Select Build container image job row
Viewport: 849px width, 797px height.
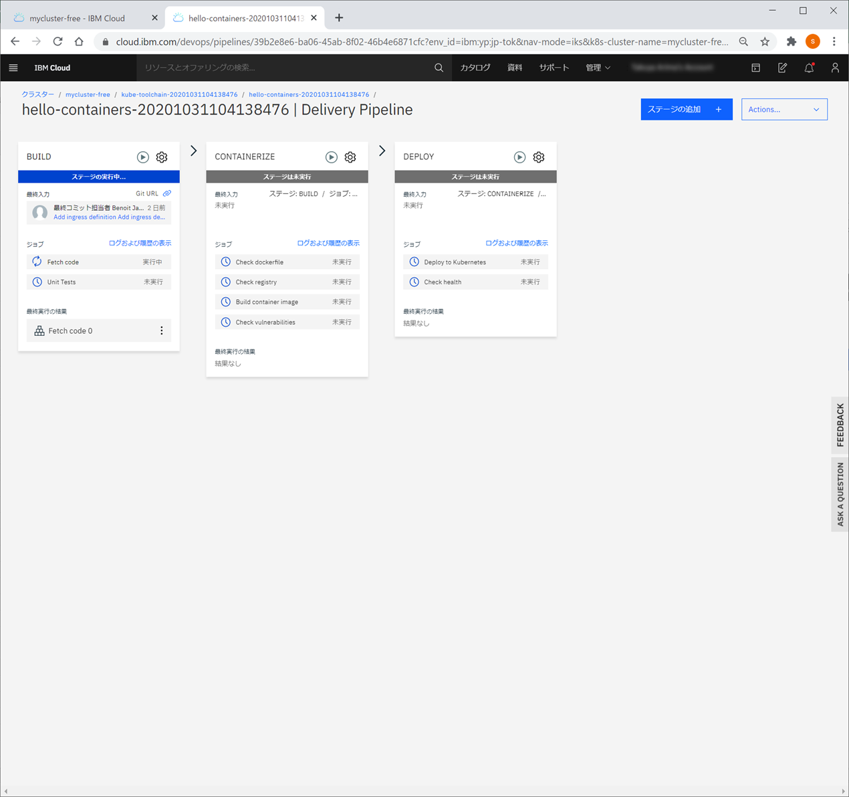287,302
